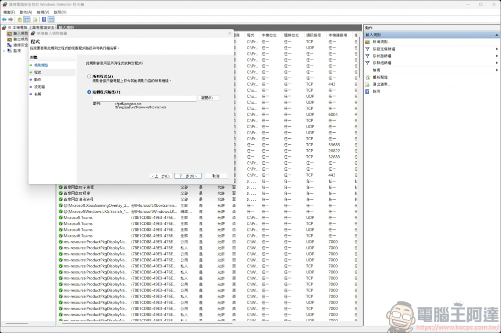Click the Back navigation arrow icon
The height and width of the screenshot is (333, 501).
point(4,19)
